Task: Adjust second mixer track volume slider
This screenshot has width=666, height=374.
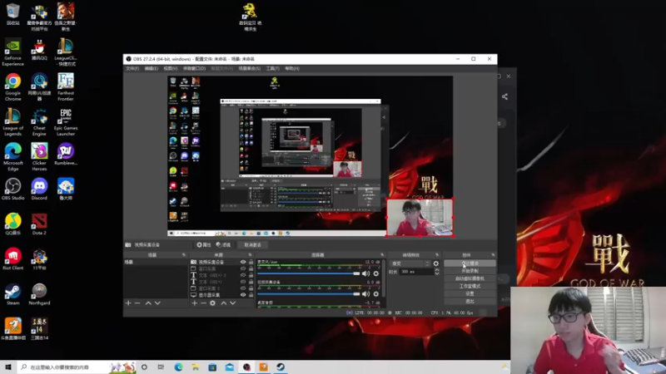Action: 308,294
